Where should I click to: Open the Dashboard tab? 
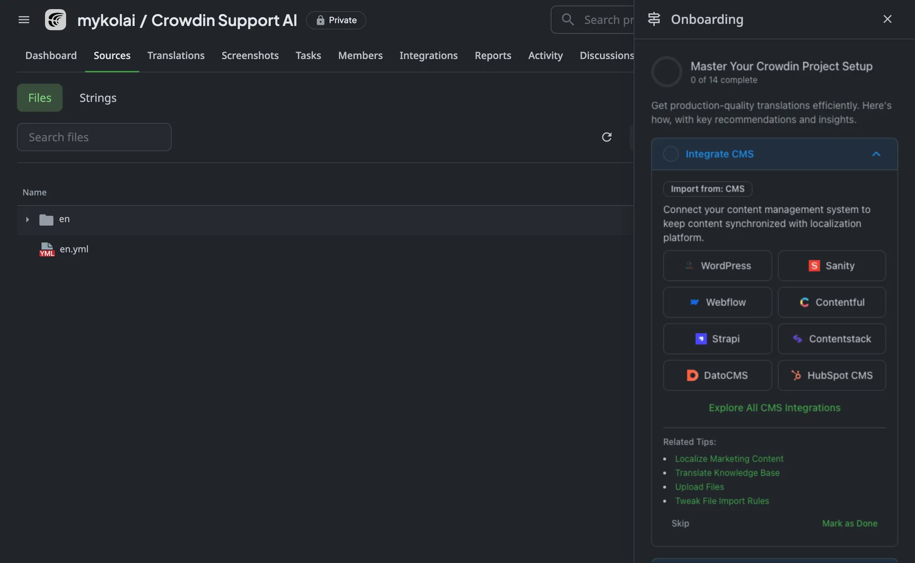(x=51, y=56)
